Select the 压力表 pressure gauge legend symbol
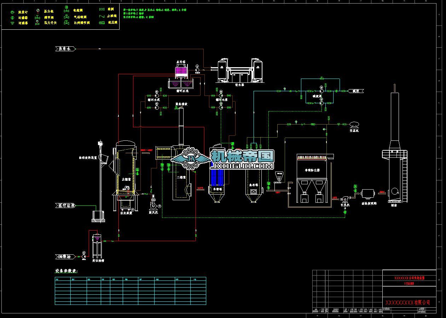This screenshot has height=318, width=446. (x=37, y=11)
